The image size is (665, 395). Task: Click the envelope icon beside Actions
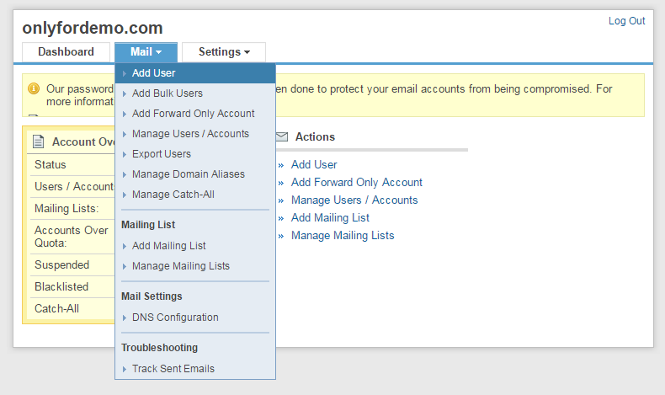(282, 136)
